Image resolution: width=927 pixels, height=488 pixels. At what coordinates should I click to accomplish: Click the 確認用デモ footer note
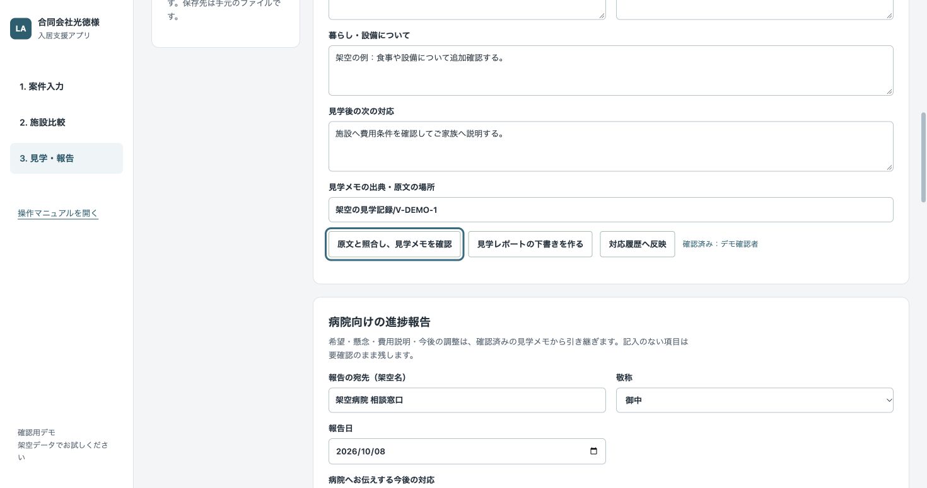pos(37,433)
